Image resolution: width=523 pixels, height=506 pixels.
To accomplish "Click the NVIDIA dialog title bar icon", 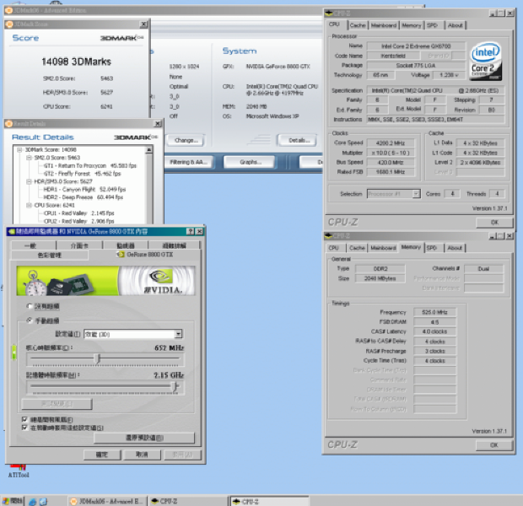I will click(x=11, y=231).
